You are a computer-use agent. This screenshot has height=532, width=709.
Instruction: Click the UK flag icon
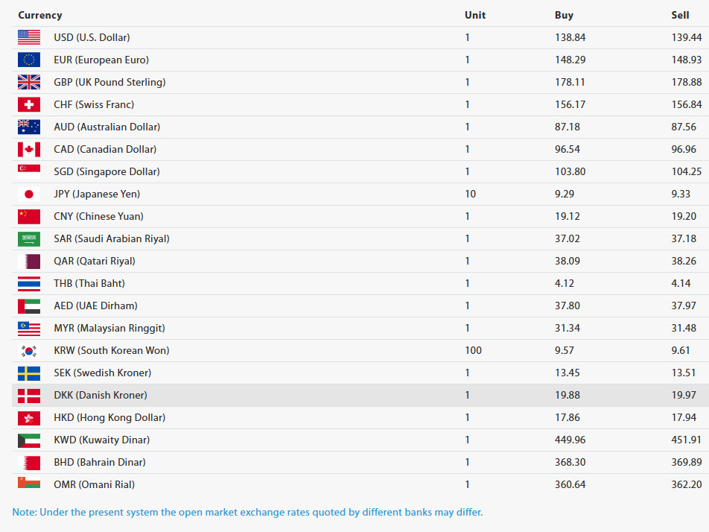pyautogui.click(x=29, y=82)
